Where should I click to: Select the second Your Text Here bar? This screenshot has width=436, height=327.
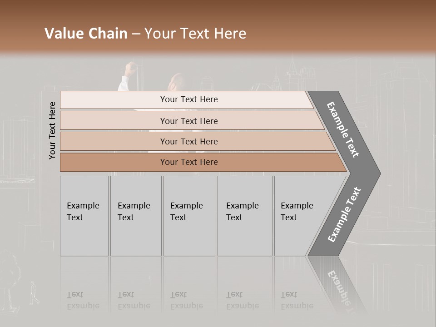192,120
